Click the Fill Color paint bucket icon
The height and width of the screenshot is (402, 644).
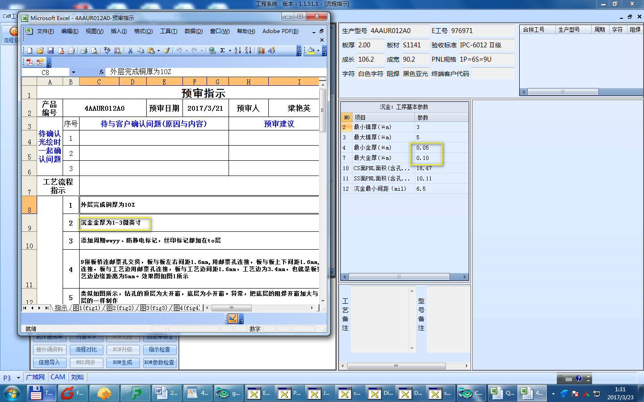[x=311, y=50]
